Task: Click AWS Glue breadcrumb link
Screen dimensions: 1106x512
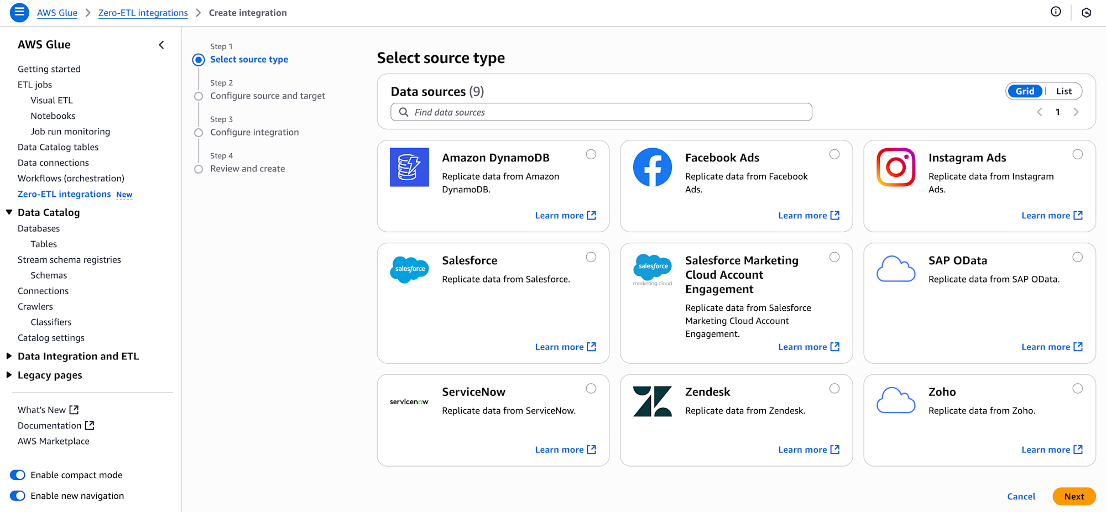Action: point(57,13)
